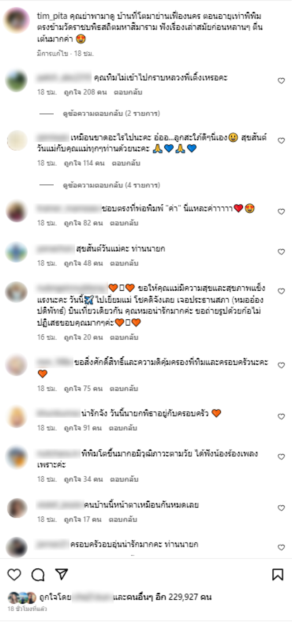
Task: Expand the replies showing 4 รายการ
Action: (x=111, y=185)
